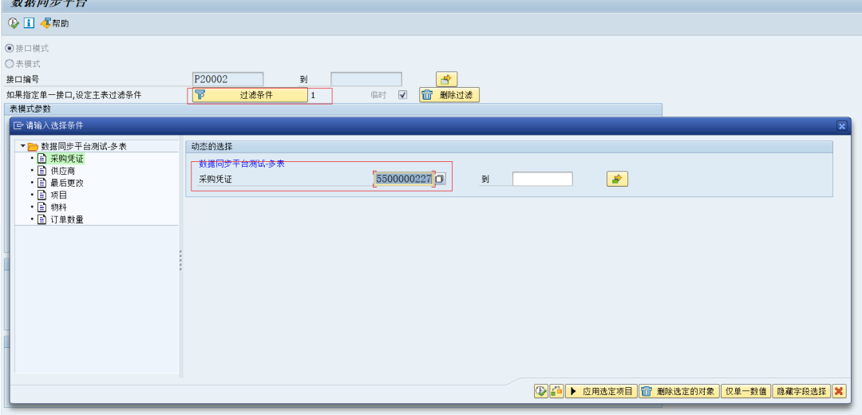Open 帮助 help in the toolbar

[x=54, y=23]
